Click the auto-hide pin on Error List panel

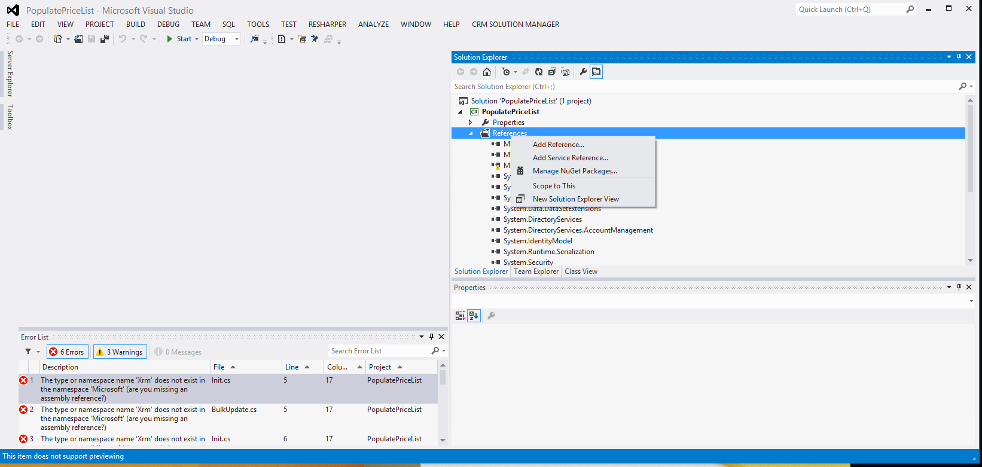point(431,337)
